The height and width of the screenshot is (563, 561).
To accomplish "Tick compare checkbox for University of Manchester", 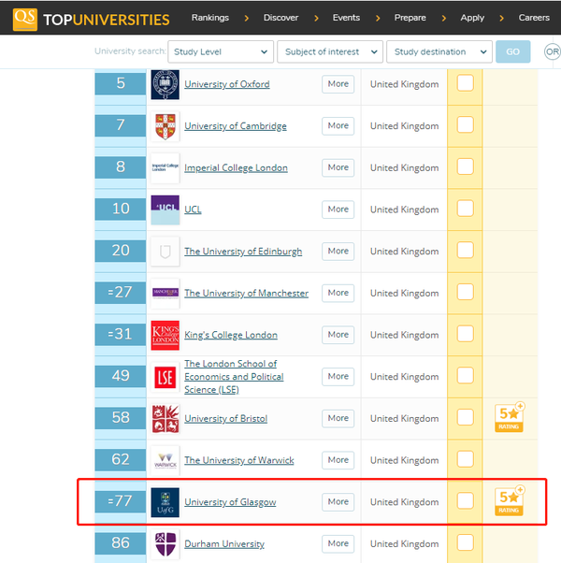I will pyautogui.click(x=466, y=292).
